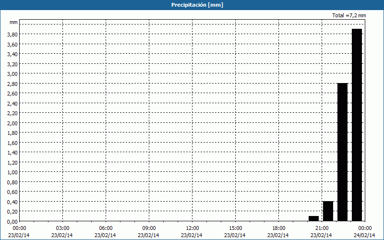Click the 1,00 y-axis value
The height and width of the screenshot is (240, 384).
pyautogui.click(x=12, y=172)
